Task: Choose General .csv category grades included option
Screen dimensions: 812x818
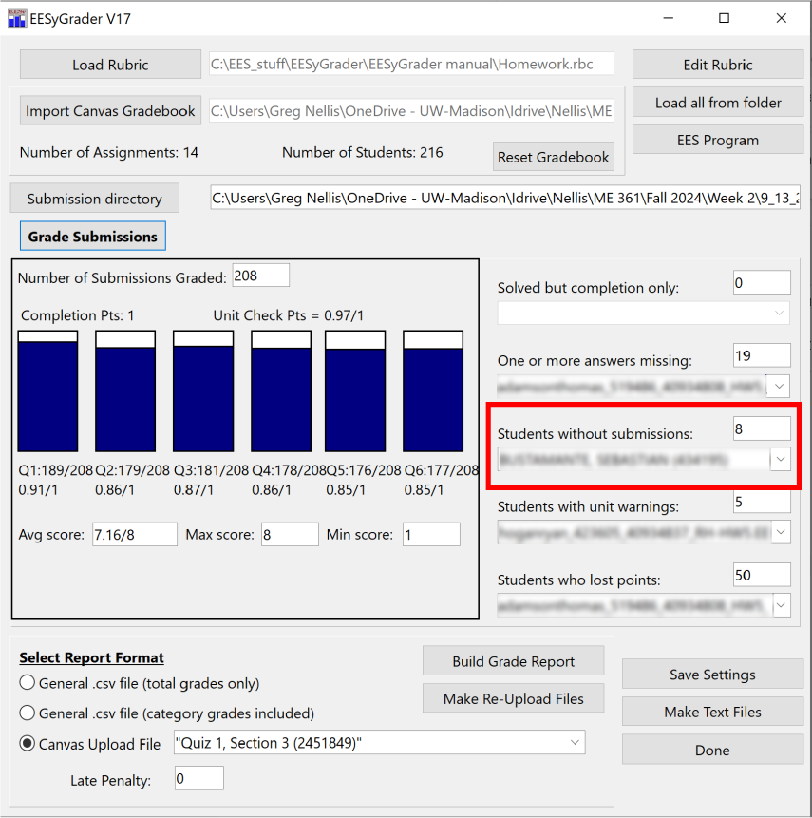Action: tap(28, 713)
